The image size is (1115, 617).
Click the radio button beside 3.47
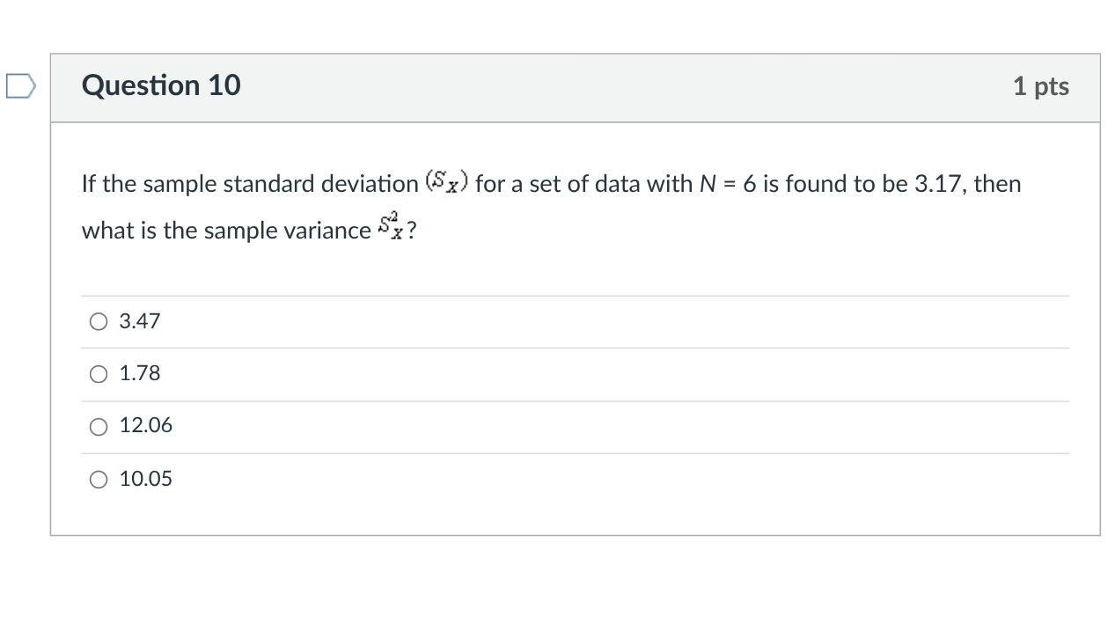click(x=99, y=321)
